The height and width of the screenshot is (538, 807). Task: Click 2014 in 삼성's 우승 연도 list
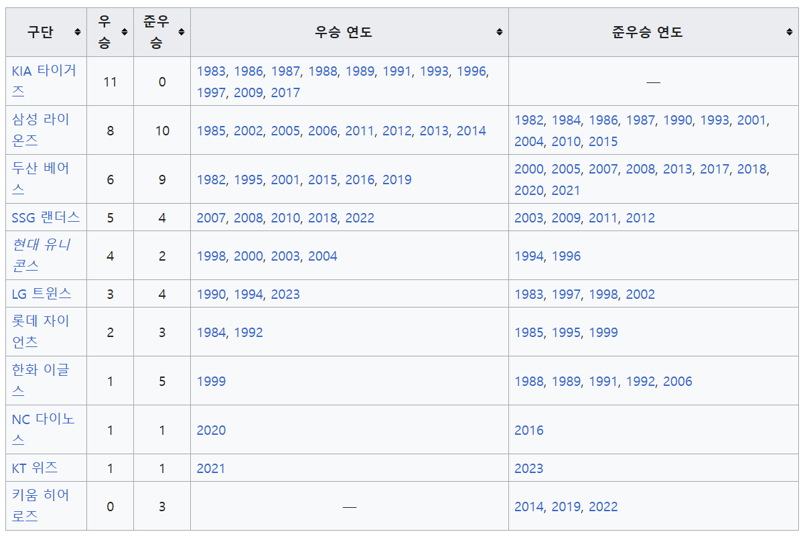pos(471,131)
